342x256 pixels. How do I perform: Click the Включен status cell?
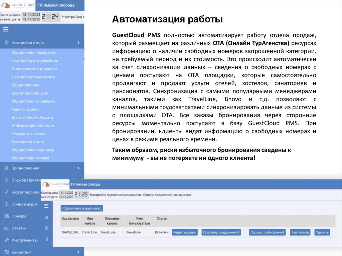(162, 232)
